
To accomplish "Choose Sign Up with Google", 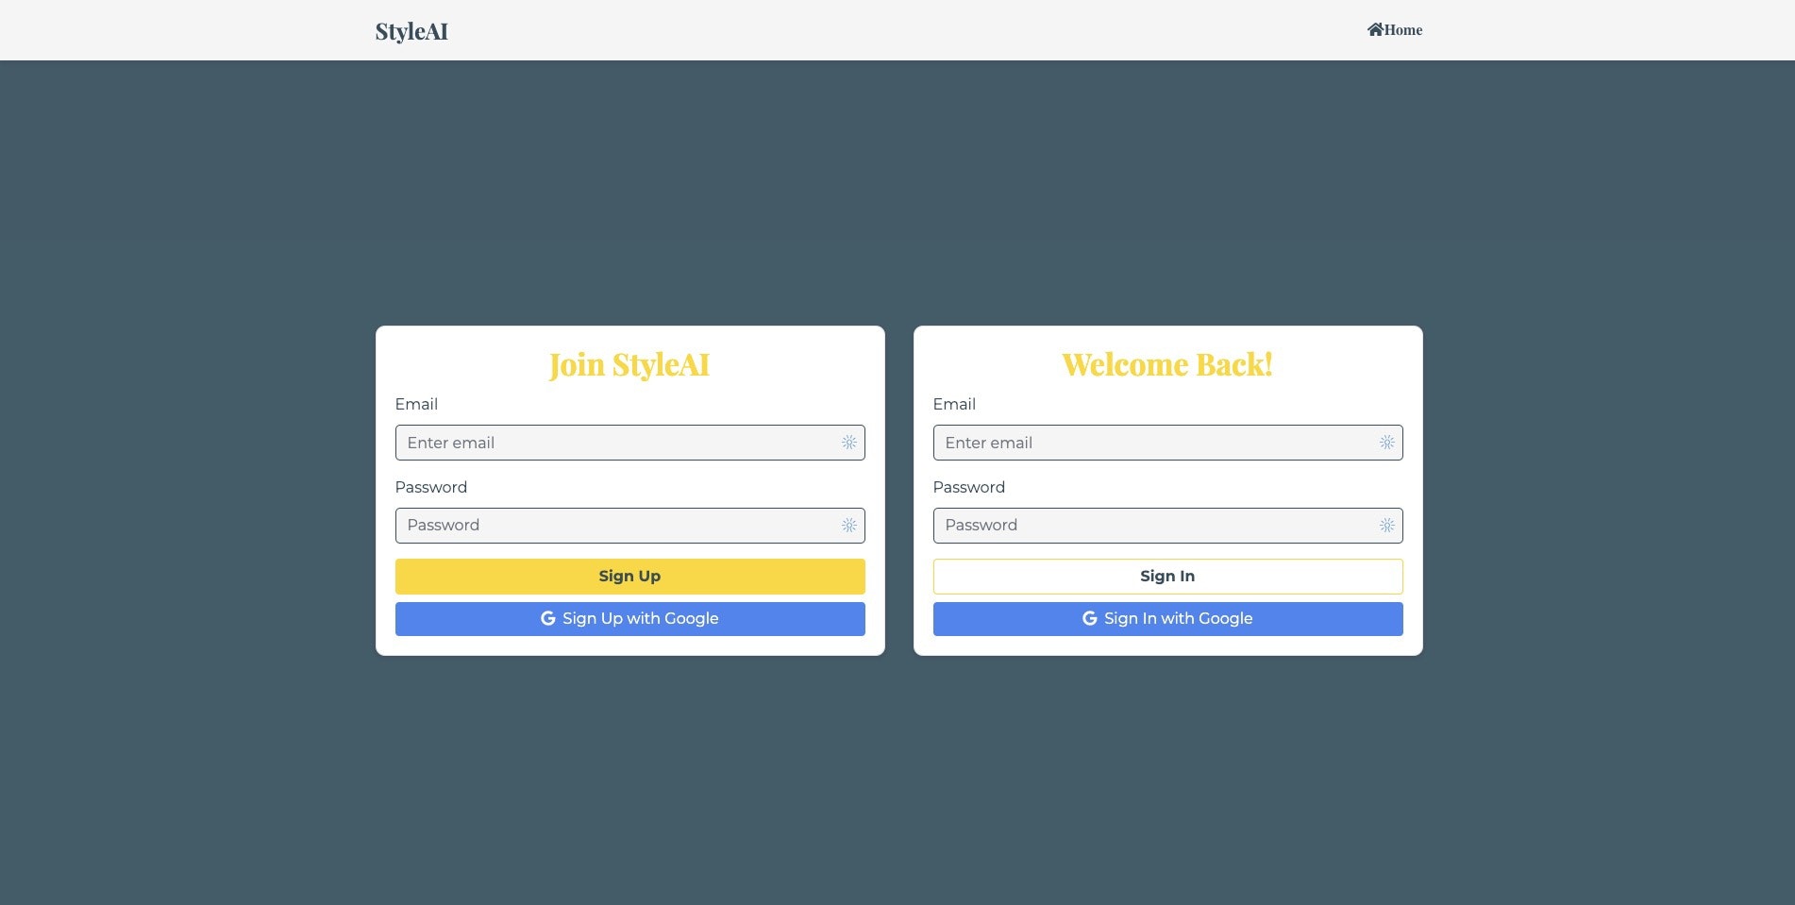I will click(x=629, y=619).
